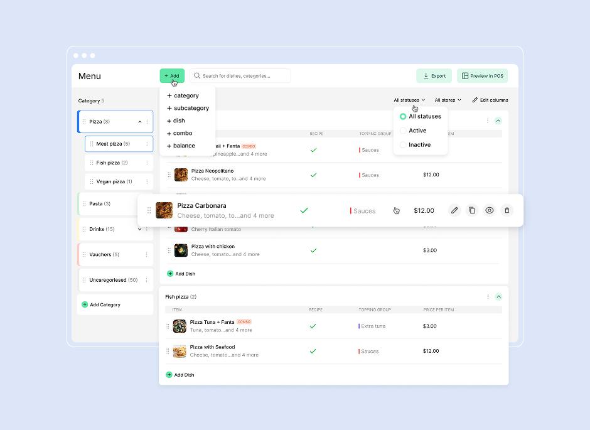Choose '+ combo' from the Add menu
Screen dimensions: 590x430
click(180, 133)
